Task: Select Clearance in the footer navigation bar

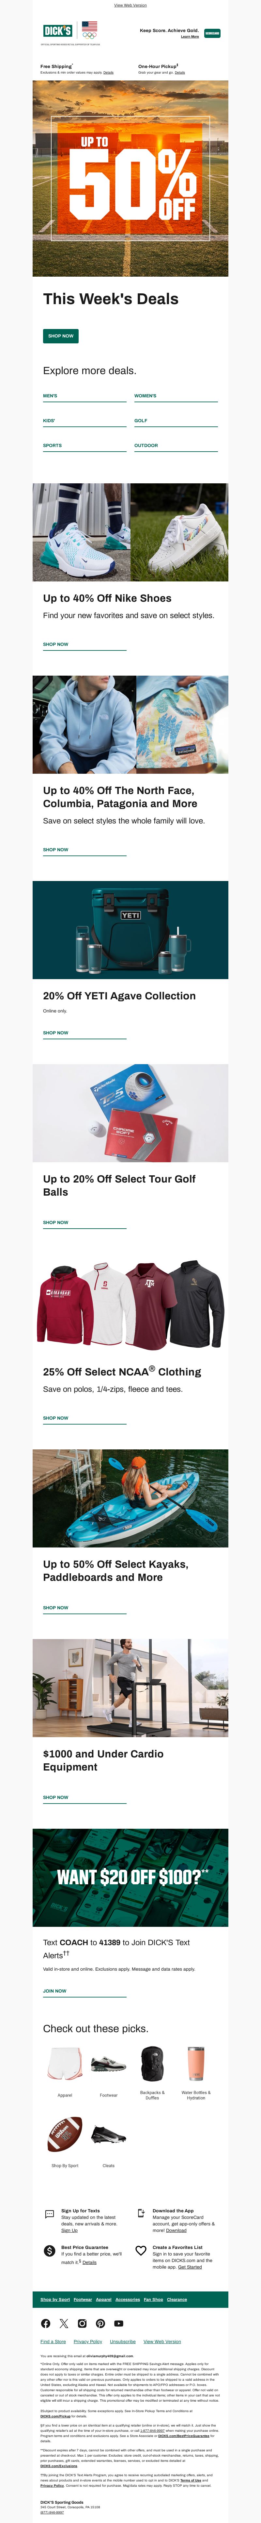Action: click(177, 2299)
